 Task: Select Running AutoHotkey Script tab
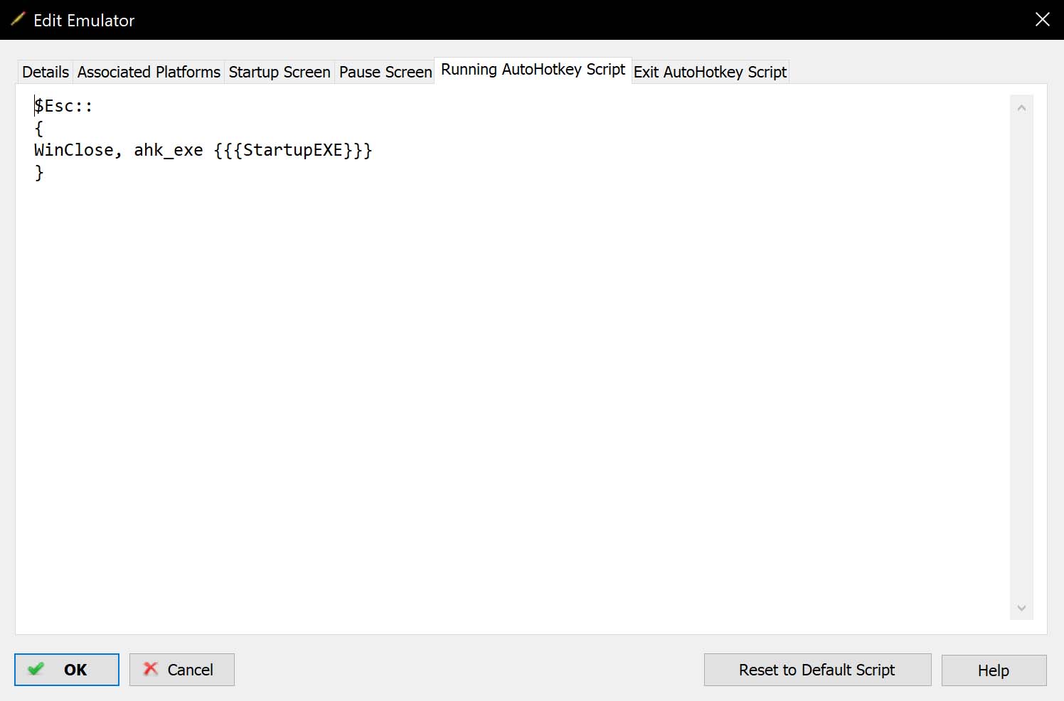tap(533, 70)
